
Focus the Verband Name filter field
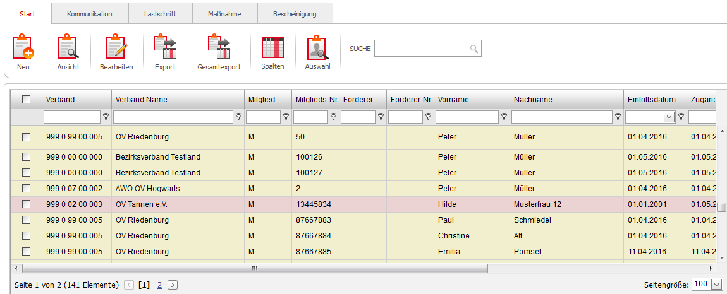click(173, 117)
